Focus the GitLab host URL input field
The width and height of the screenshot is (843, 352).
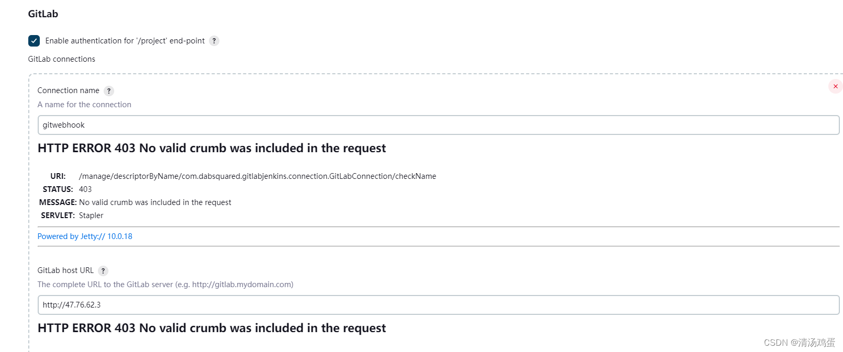[438, 305]
